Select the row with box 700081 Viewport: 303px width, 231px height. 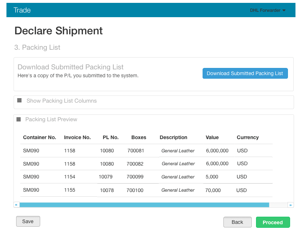[x=136, y=151]
